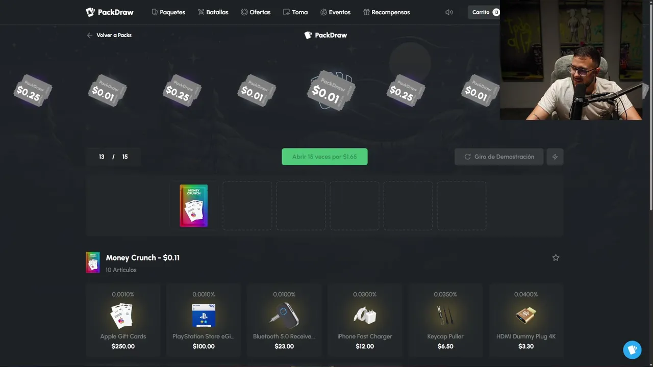The image size is (653, 367).
Task: Open the HDMI Dummy Plug 4K item
Action: click(x=526, y=320)
